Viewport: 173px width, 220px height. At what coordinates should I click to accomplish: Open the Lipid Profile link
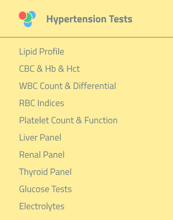coord(41,52)
